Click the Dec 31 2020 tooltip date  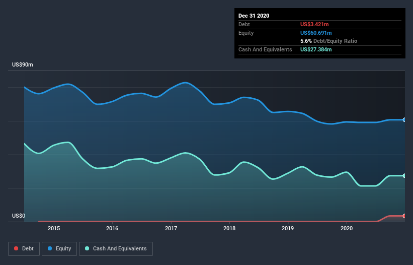pos(254,16)
